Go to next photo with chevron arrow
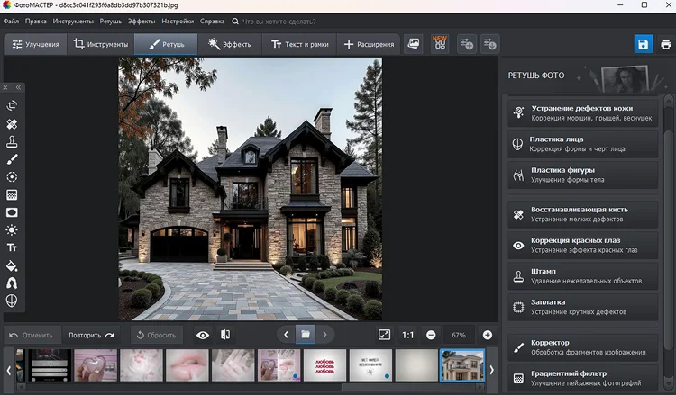Viewport: 676px width, 395px height. [x=324, y=335]
